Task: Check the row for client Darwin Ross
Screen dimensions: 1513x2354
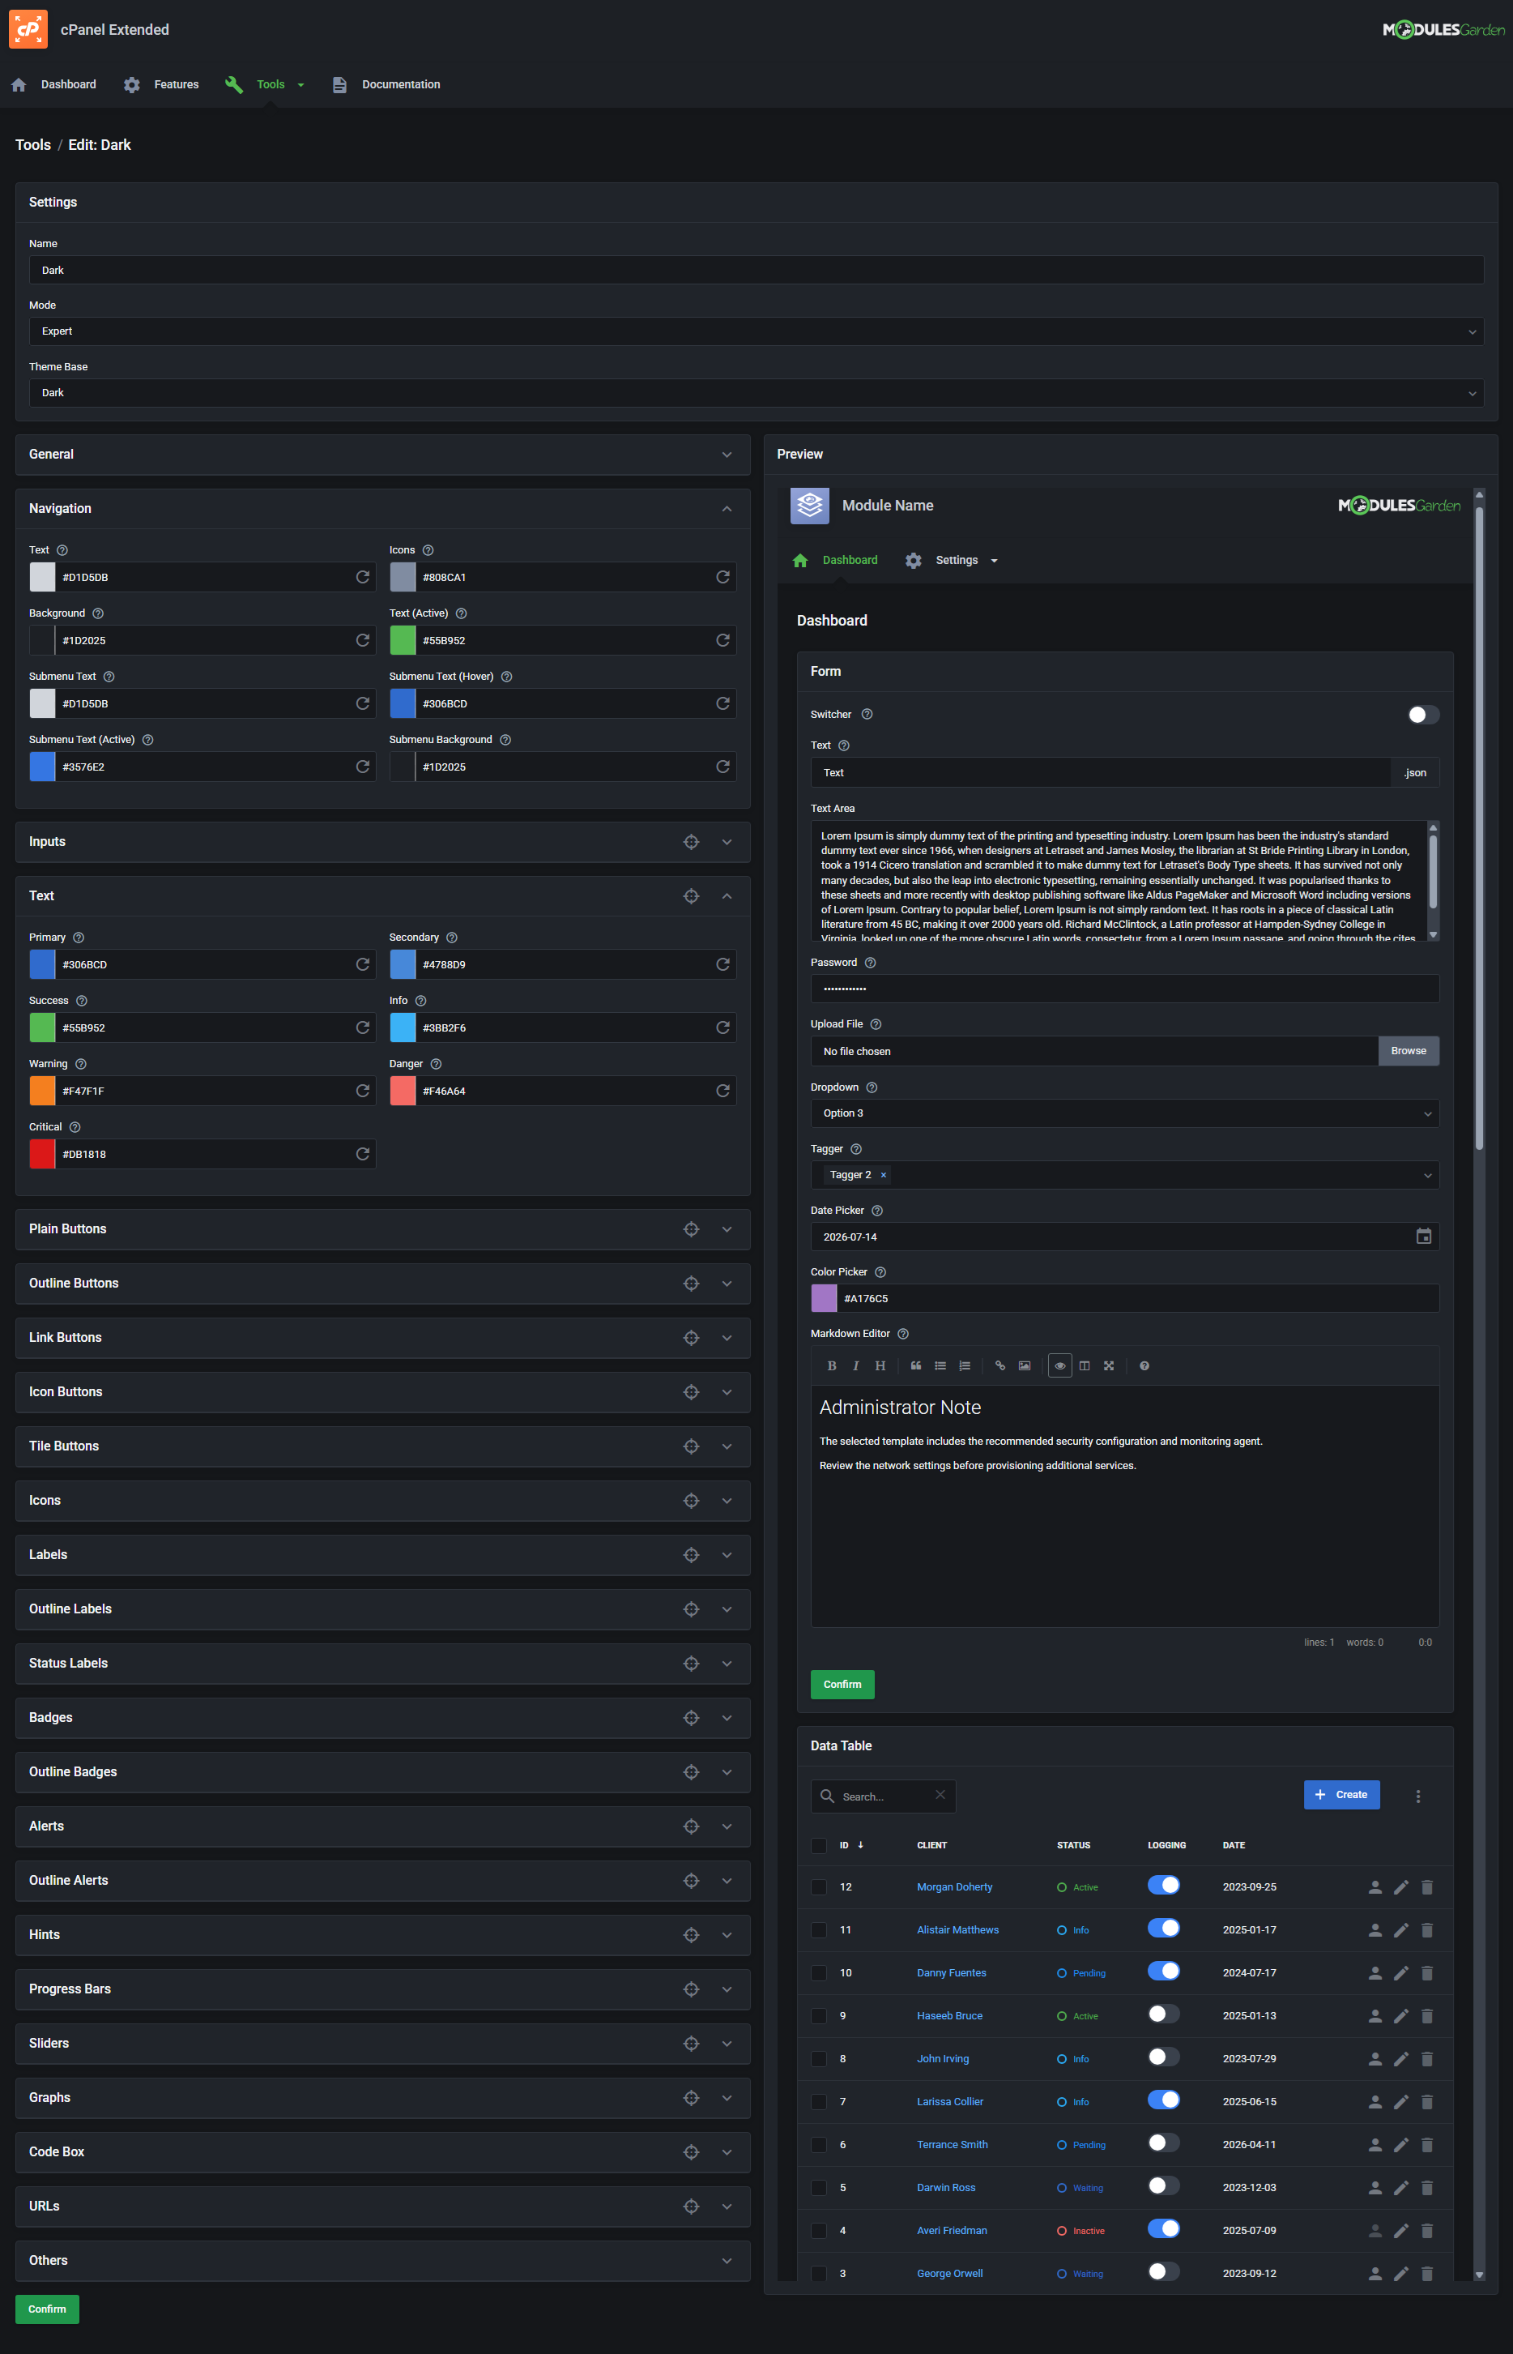Action: click(818, 2188)
